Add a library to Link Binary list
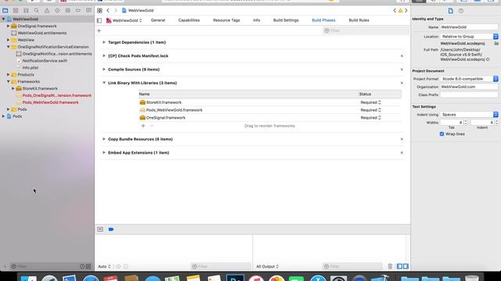 [x=143, y=126]
